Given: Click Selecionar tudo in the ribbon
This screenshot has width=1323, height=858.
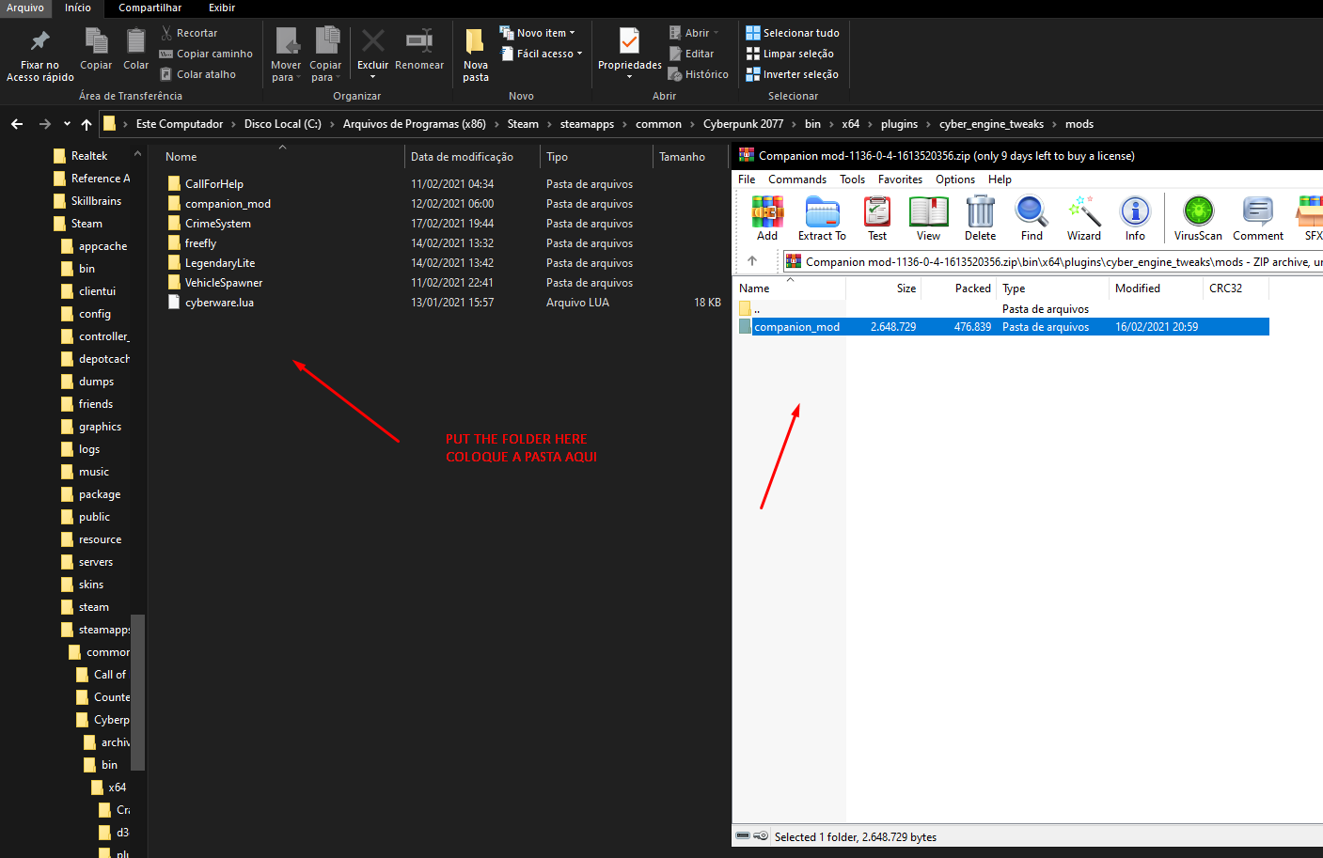Looking at the screenshot, I should 793,33.
